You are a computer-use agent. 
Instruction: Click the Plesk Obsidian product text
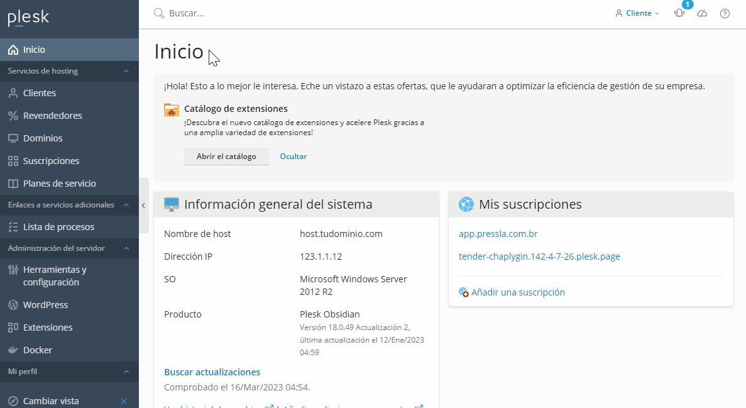tap(330, 314)
